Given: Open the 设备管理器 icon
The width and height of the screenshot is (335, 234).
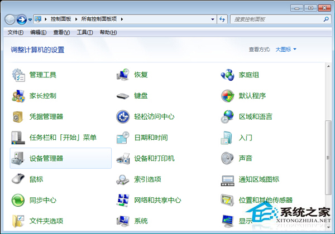Looking at the screenshot, I should (18, 158).
